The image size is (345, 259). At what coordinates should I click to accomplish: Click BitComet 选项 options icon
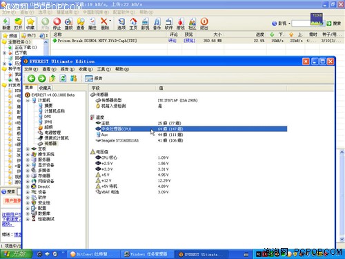point(121,23)
